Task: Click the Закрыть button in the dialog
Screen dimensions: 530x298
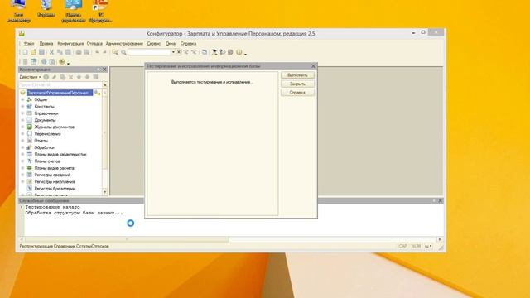Action: click(x=297, y=84)
